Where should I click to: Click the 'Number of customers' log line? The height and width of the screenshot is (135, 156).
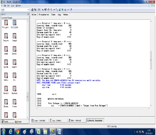[54, 28]
